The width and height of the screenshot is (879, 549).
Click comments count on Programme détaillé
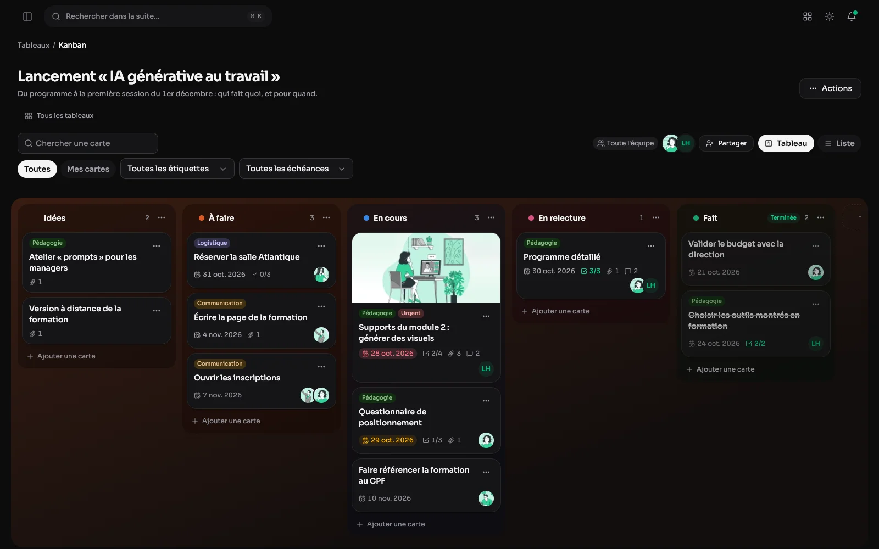tap(631, 271)
